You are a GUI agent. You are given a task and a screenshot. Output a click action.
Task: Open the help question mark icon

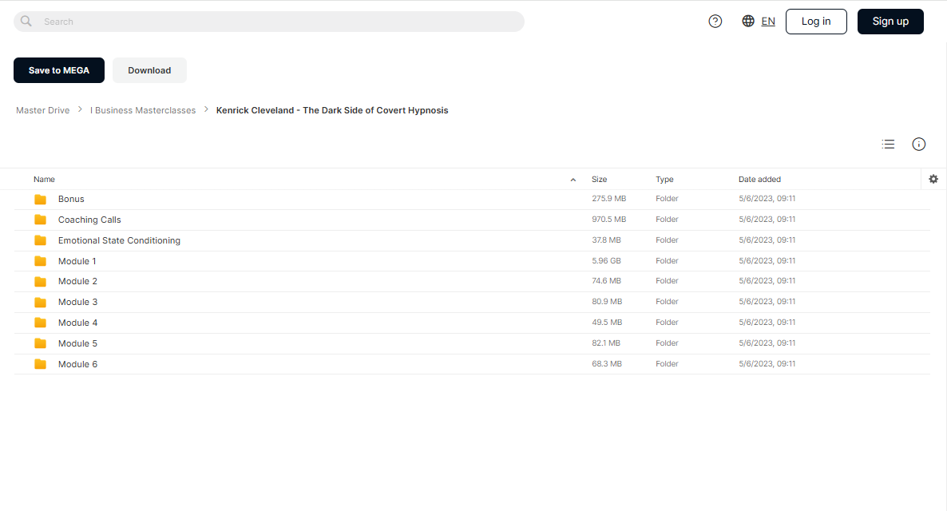[715, 21]
